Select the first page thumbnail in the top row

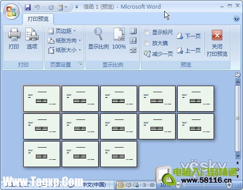click(x=42, y=99)
